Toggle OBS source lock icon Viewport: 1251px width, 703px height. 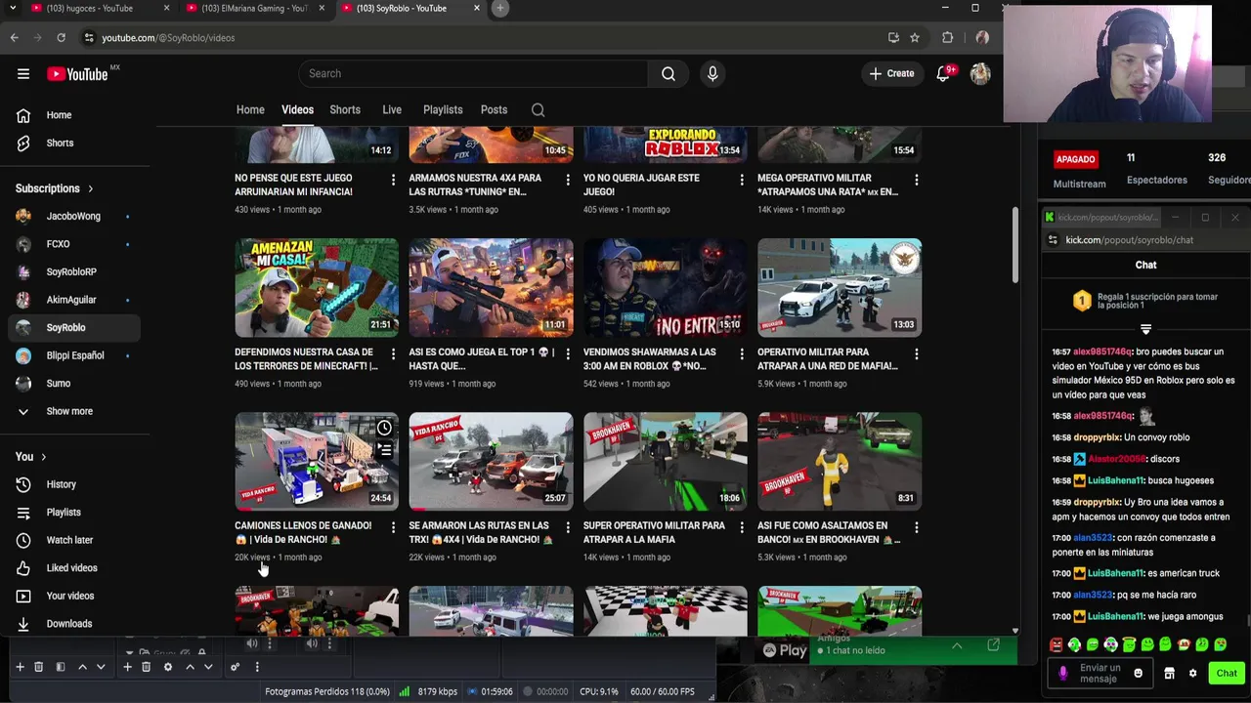(201, 652)
